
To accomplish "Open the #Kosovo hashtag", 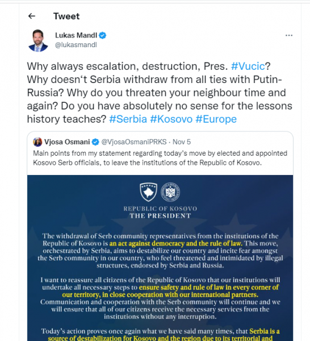I will point(171,119).
